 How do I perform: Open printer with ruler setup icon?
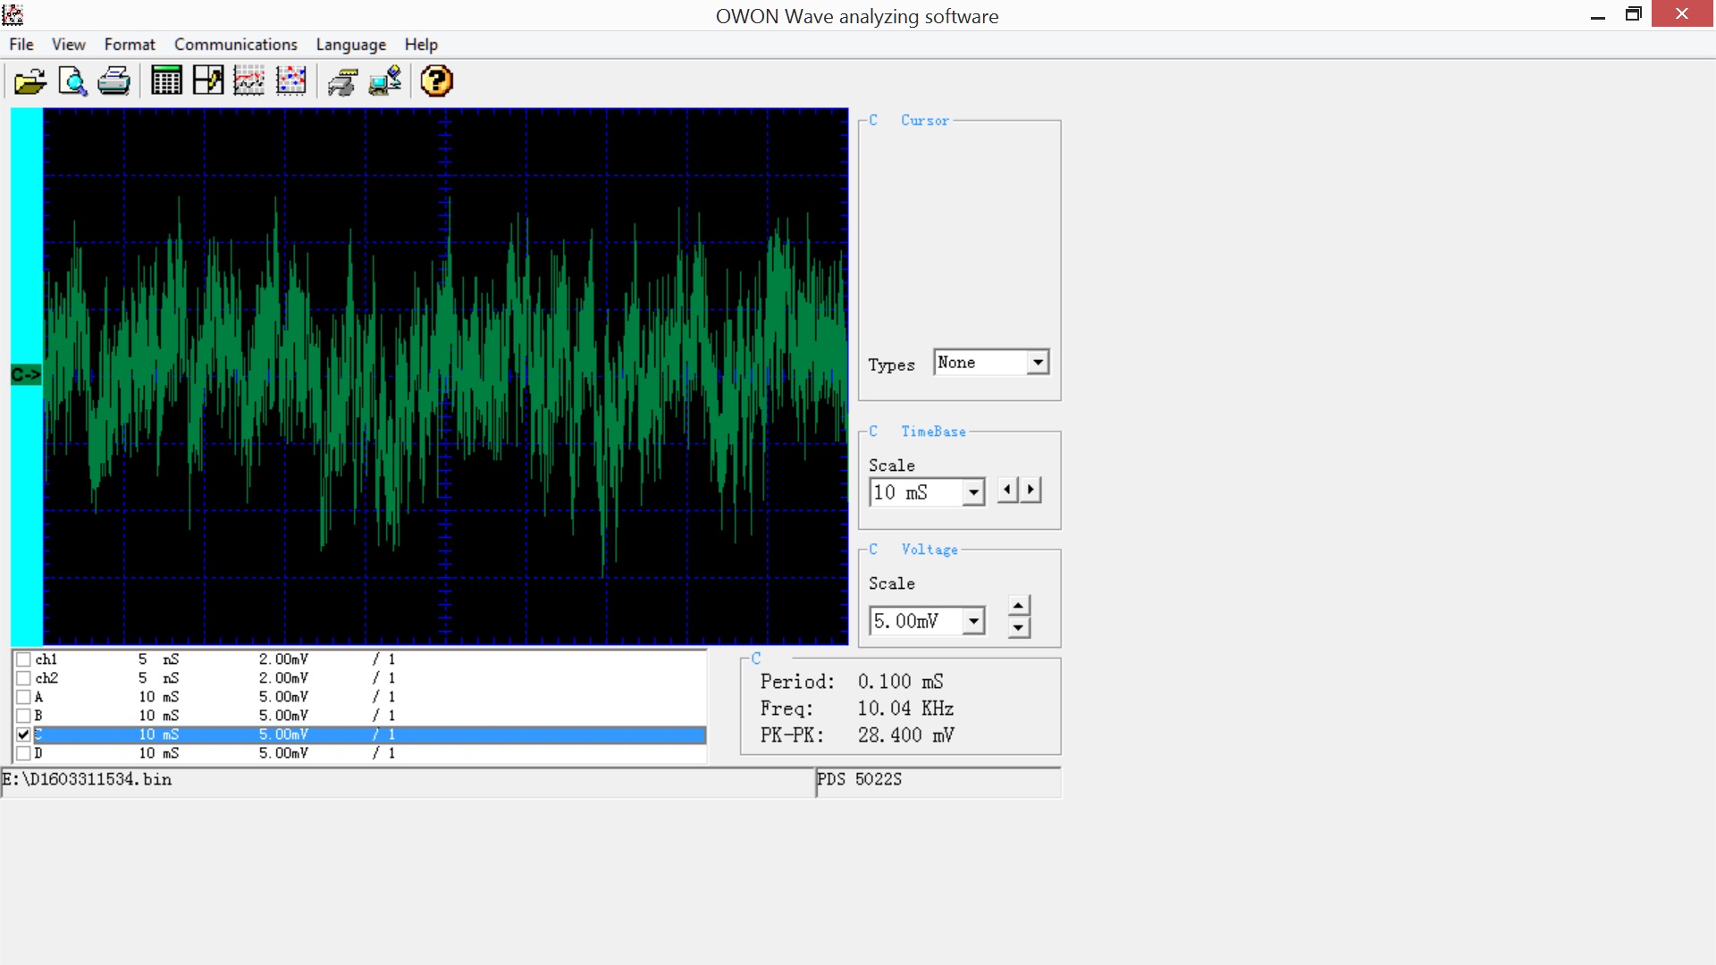click(342, 81)
